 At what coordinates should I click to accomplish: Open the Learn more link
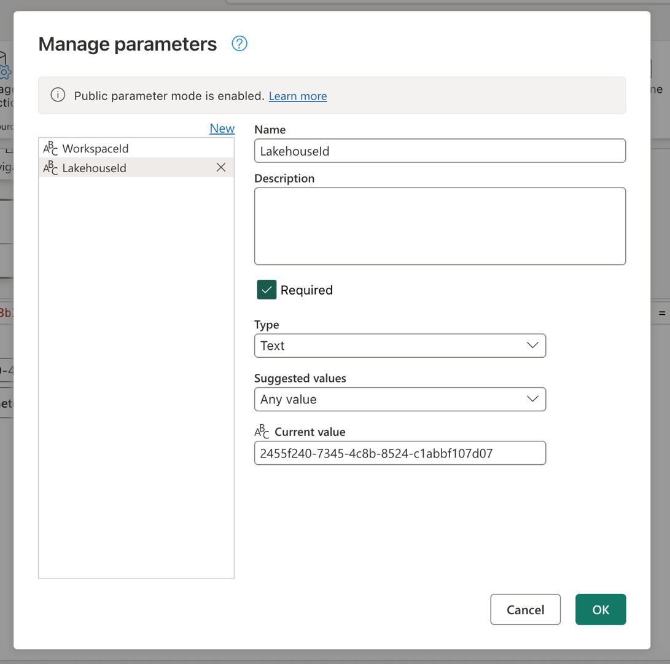(x=298, y=96)
